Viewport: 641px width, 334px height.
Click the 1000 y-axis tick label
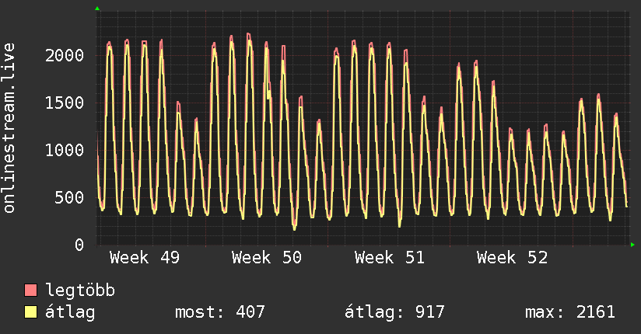pyautogui.click(x=64, y=150)
